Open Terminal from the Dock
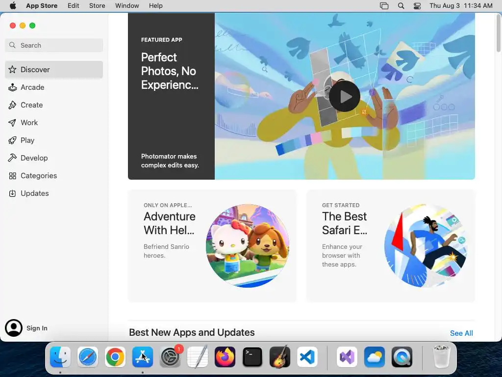This screenshot has width=502, height=377. pos(252,357)
